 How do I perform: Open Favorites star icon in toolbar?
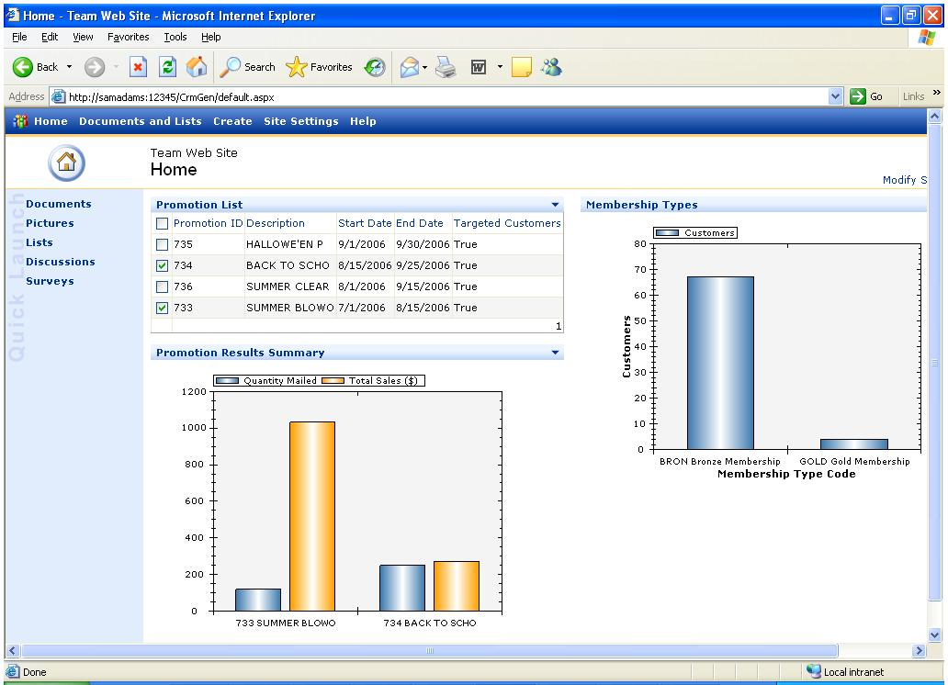point(296,67)
